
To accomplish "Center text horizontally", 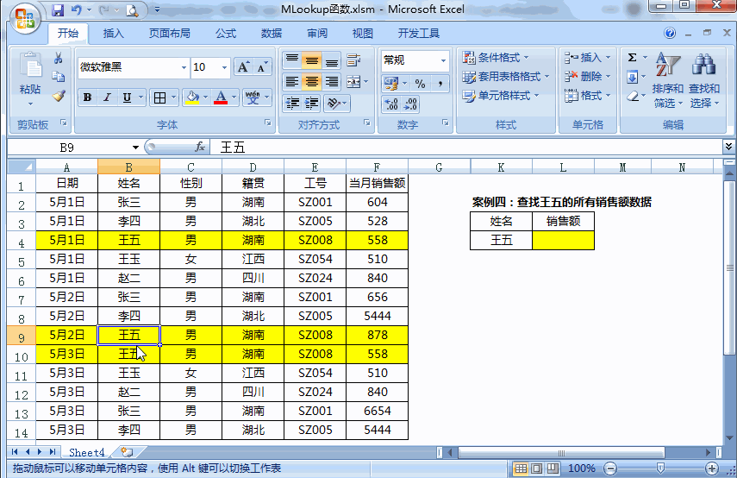I will (312, 82).
